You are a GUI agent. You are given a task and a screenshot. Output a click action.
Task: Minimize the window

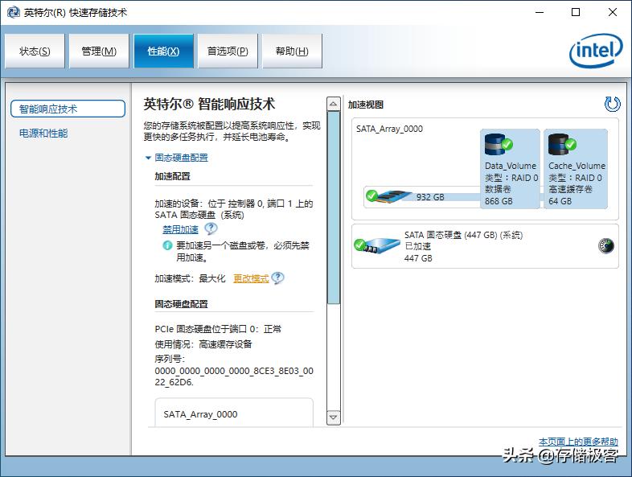click(540, 12)
